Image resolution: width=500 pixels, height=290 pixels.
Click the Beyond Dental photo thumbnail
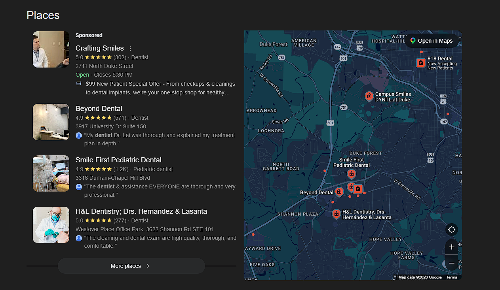(x=51, y=122)
